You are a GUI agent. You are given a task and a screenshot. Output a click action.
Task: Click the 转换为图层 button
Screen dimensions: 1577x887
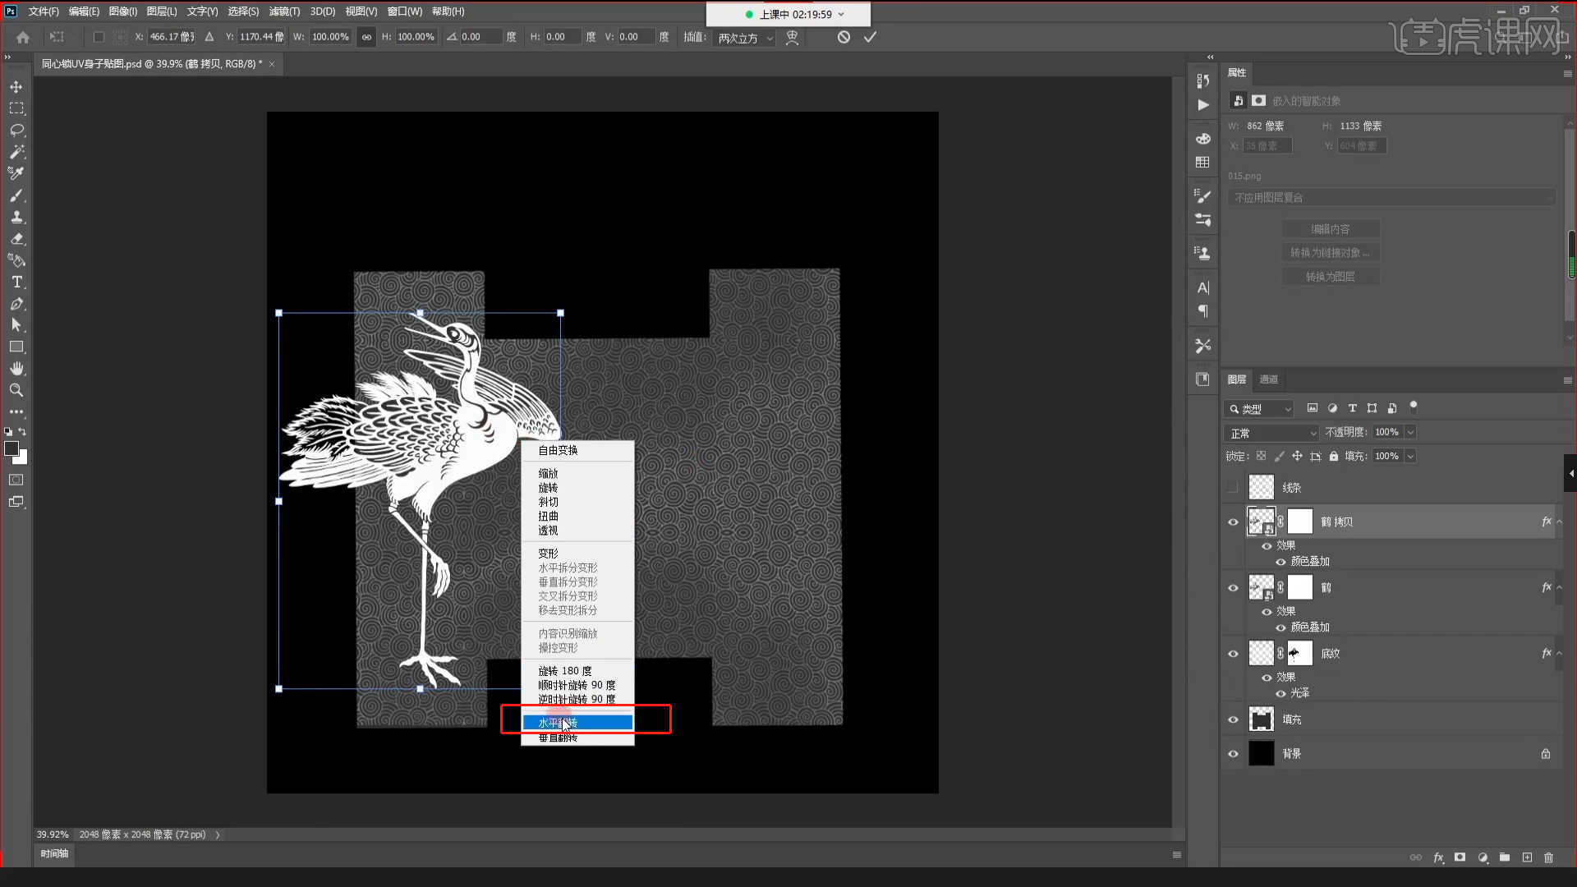(1331, 277)
